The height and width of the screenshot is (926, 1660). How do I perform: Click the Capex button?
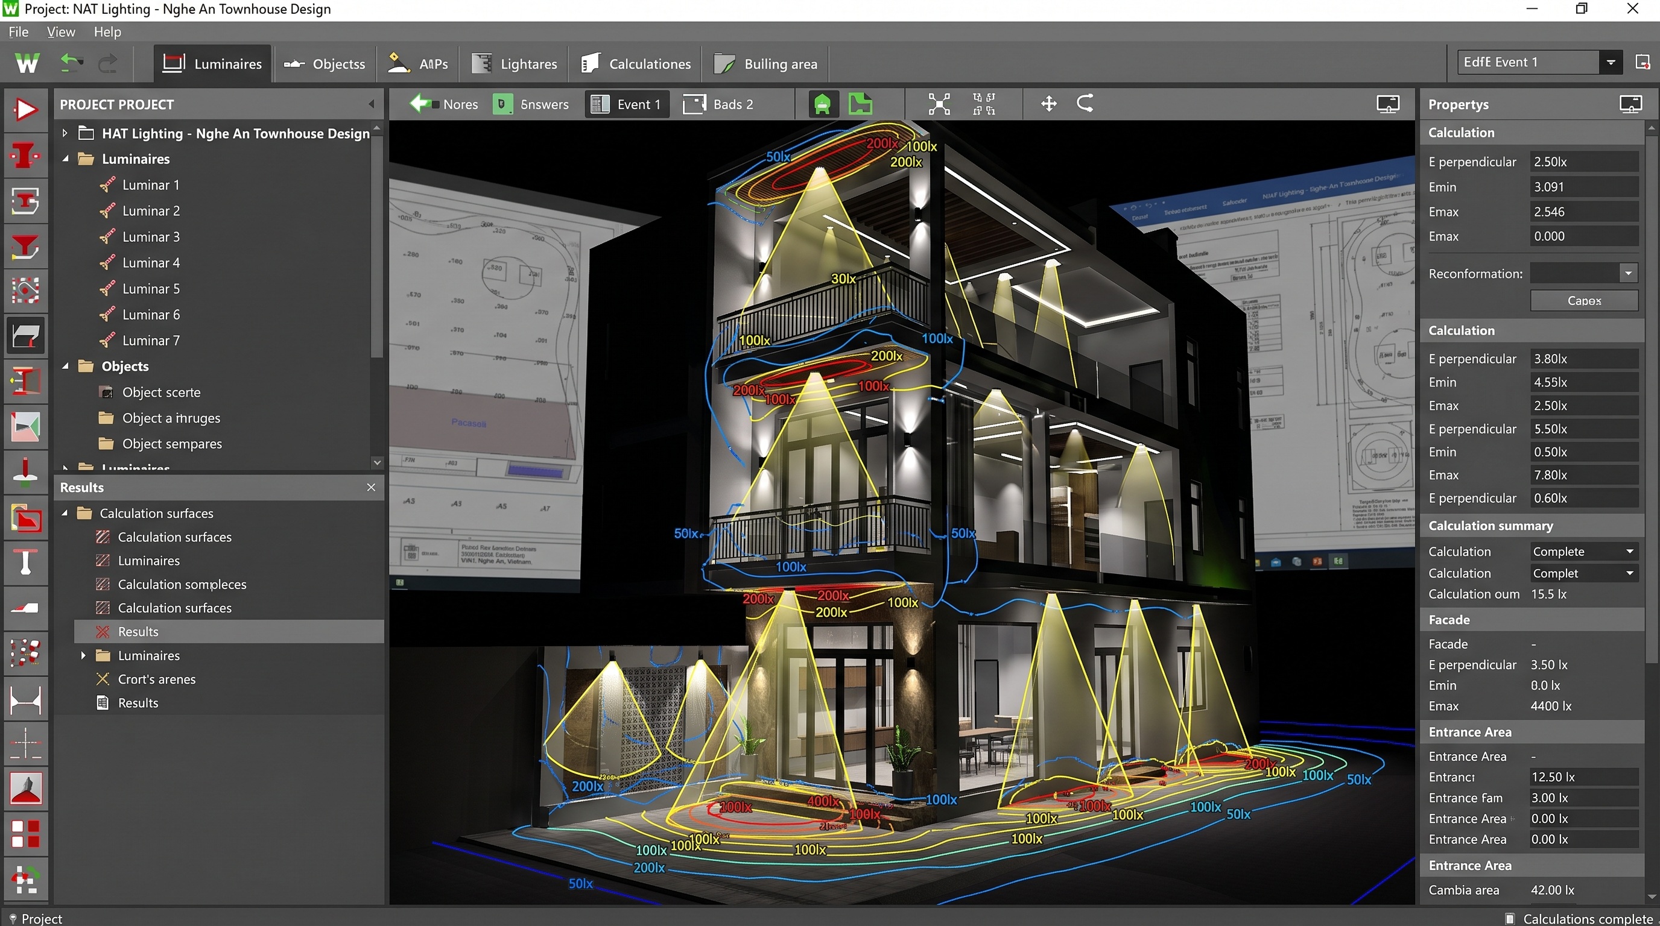click(x=1583, y=301)
